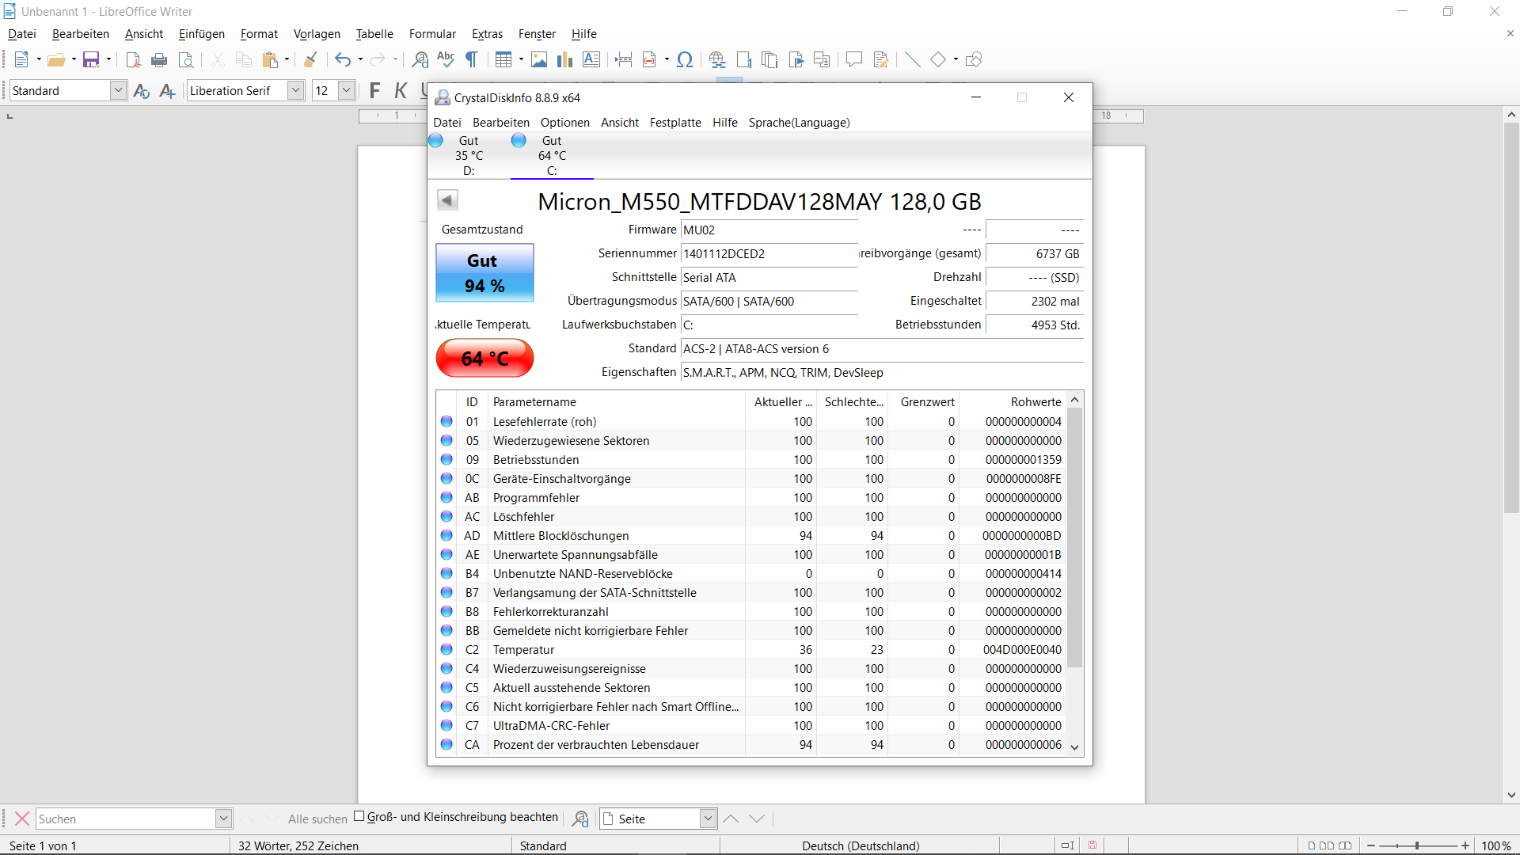Open the paragraph style Standard dropdown

tap(118, 90)
